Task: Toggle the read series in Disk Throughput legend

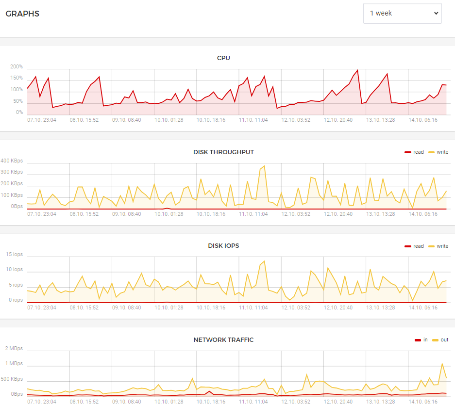Action: (x=414, y=152)
